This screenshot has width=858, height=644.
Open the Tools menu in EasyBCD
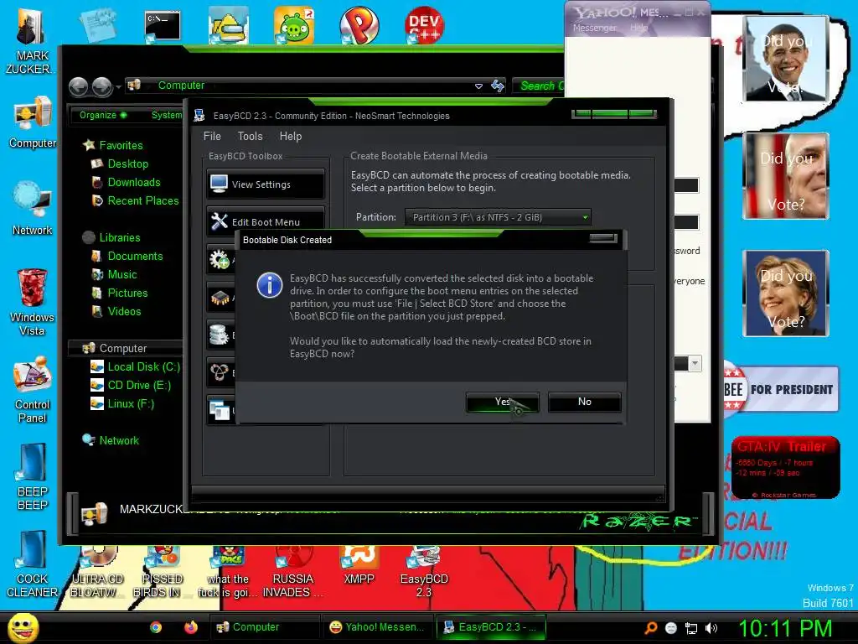pos(250,137)
